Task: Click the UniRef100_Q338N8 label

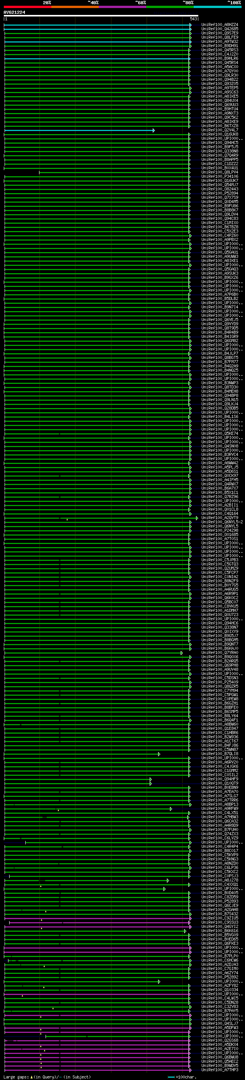Action: (x=220, y=151)
